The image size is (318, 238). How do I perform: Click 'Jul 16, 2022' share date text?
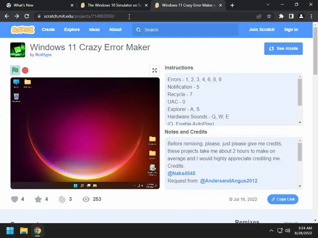pos(245,199)
